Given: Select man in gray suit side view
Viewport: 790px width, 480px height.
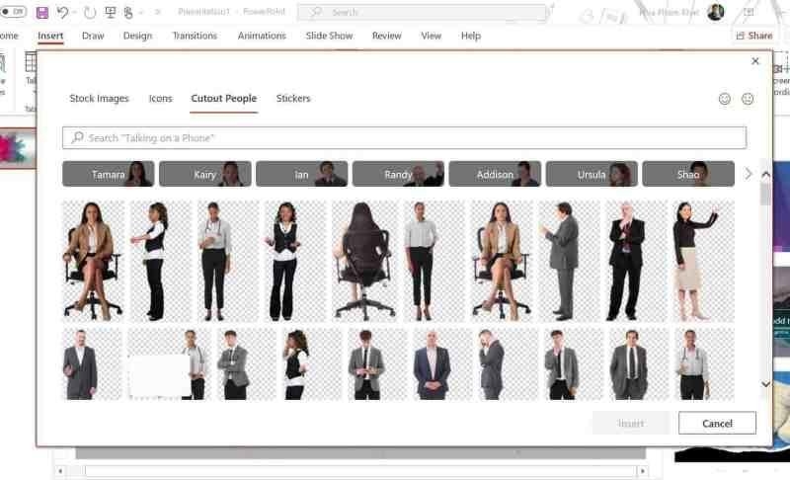Looking at the screenshot, I should click(569, 261).
